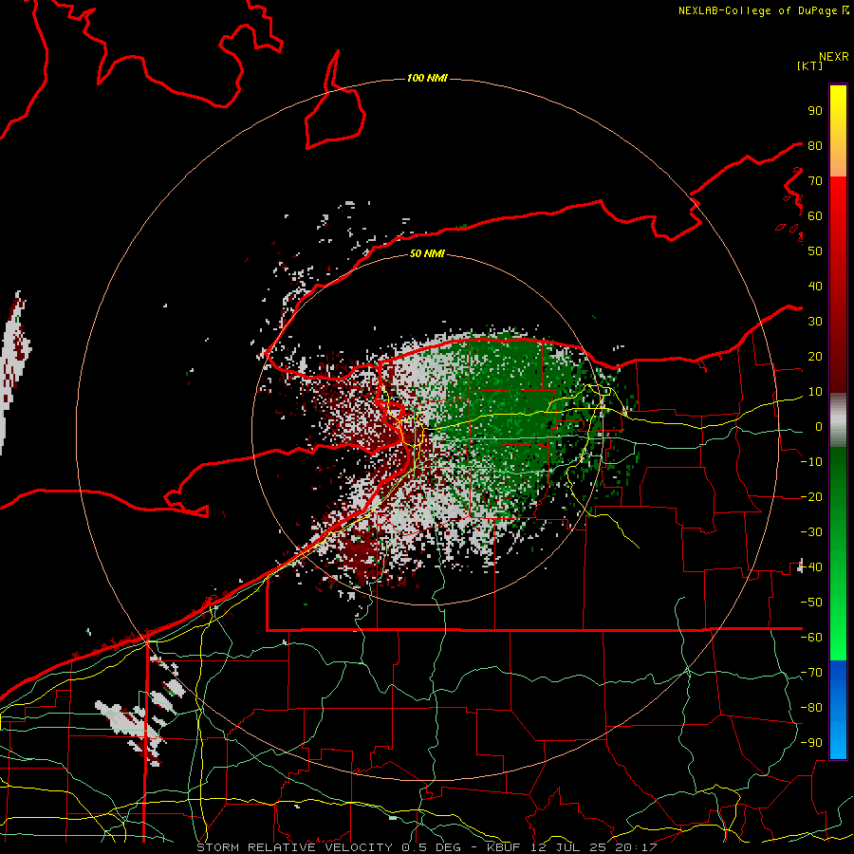
Task: Click the NEXLAB-College of DuPage label
Action: click(763, 10)
